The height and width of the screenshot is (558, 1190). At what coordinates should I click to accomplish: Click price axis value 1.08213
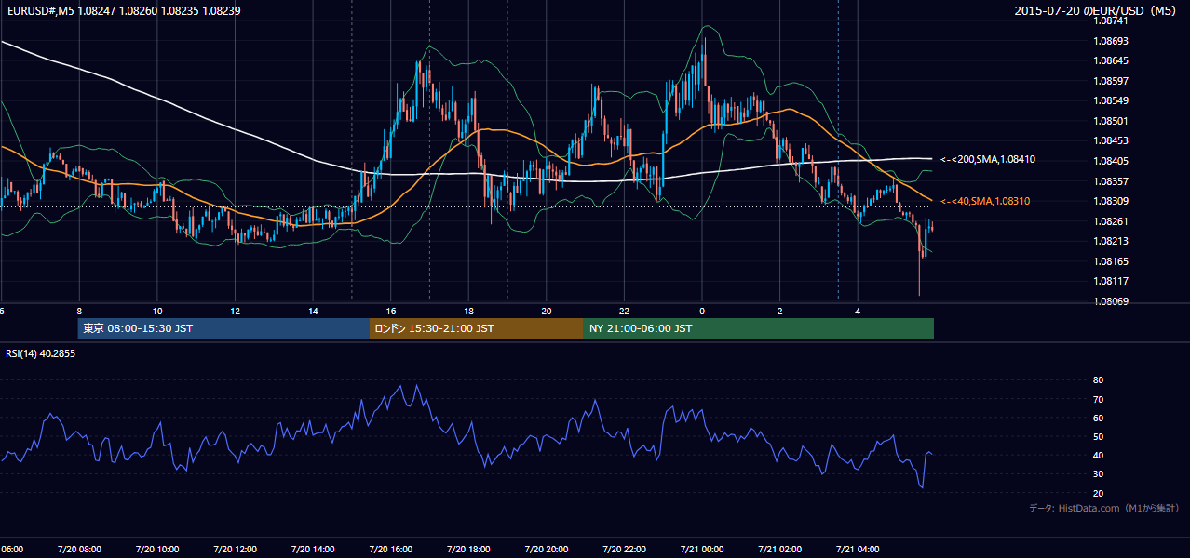tap(1112, 241)
